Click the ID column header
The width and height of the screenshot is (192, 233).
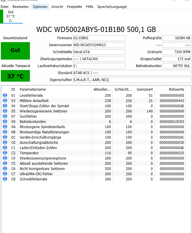[x=13, y=89]
